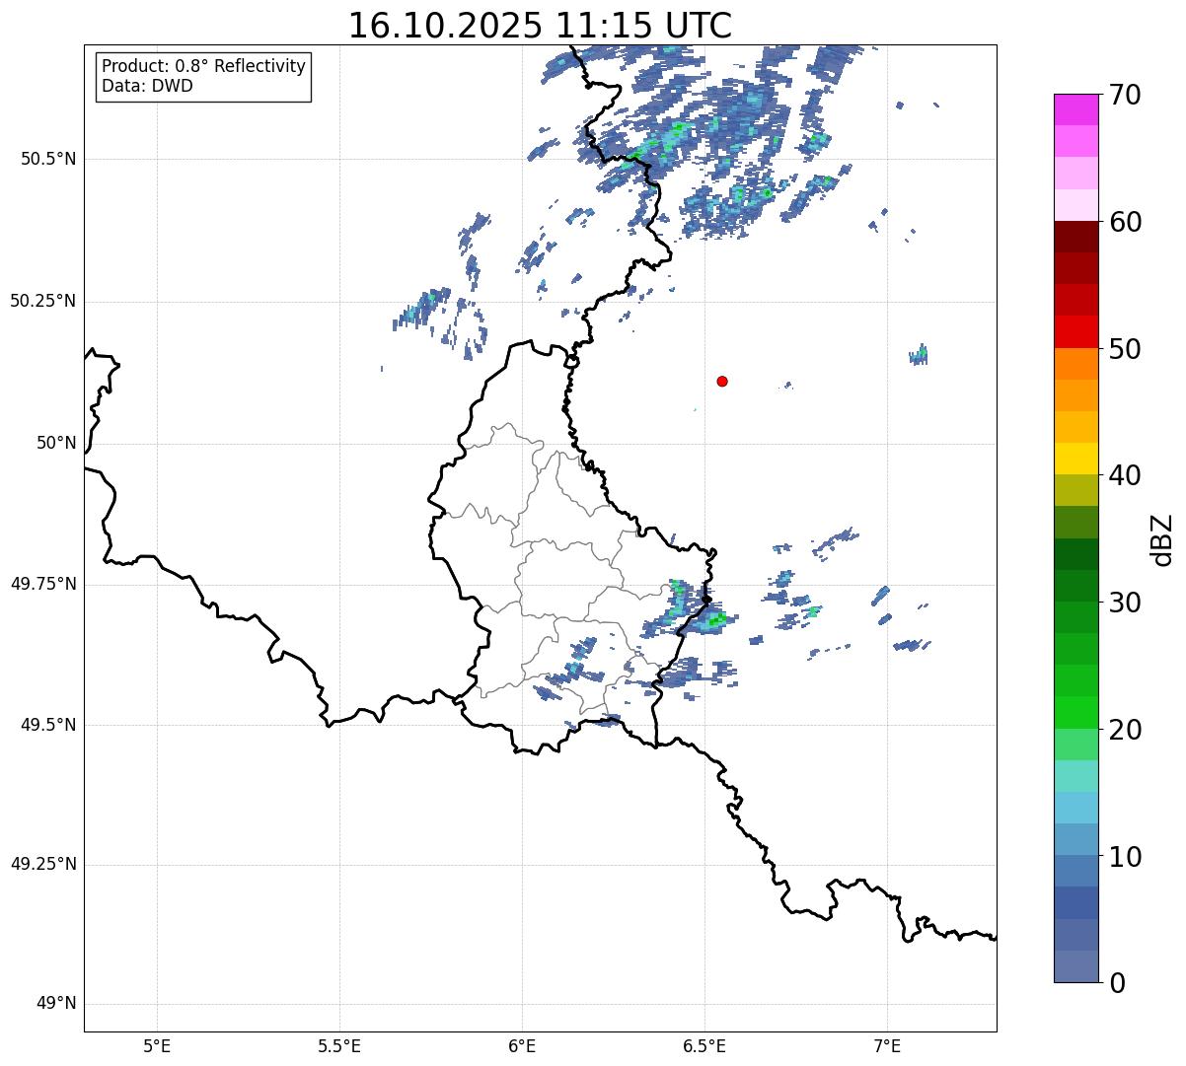Click the colorbar tick label 70

[1127, 96]
